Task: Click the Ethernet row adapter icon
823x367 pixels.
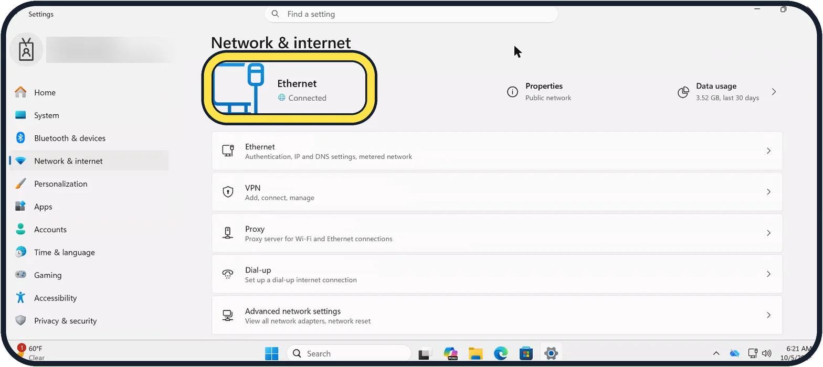Action: (x=228, y=151)
